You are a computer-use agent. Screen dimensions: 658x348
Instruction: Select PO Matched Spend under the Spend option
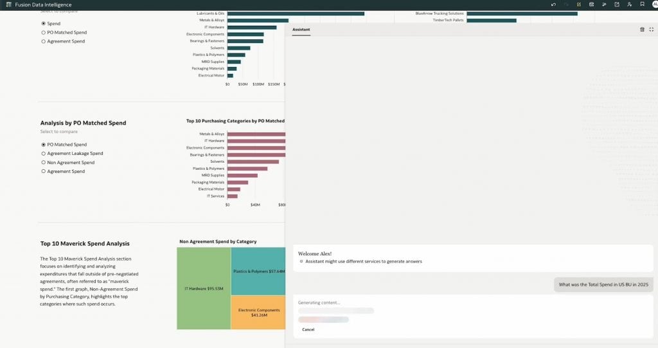[x=43, y=32]
